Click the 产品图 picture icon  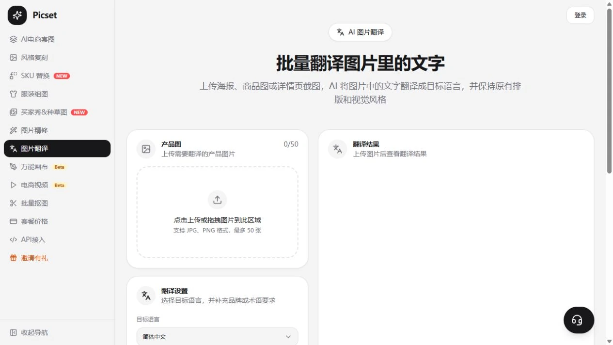[x=146, y=149]
